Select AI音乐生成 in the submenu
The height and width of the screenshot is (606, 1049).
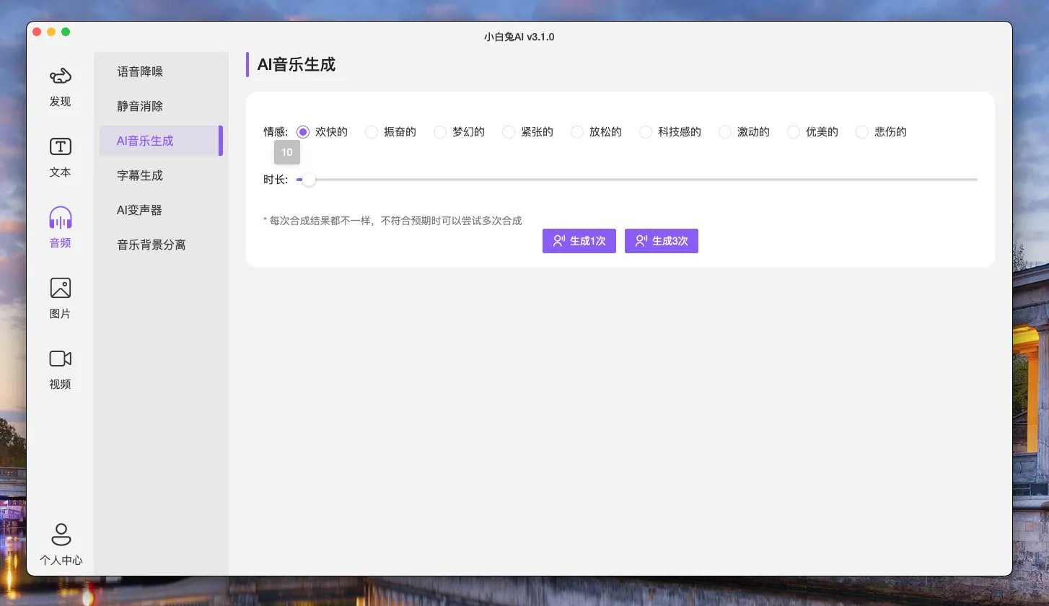pos(161,141)
